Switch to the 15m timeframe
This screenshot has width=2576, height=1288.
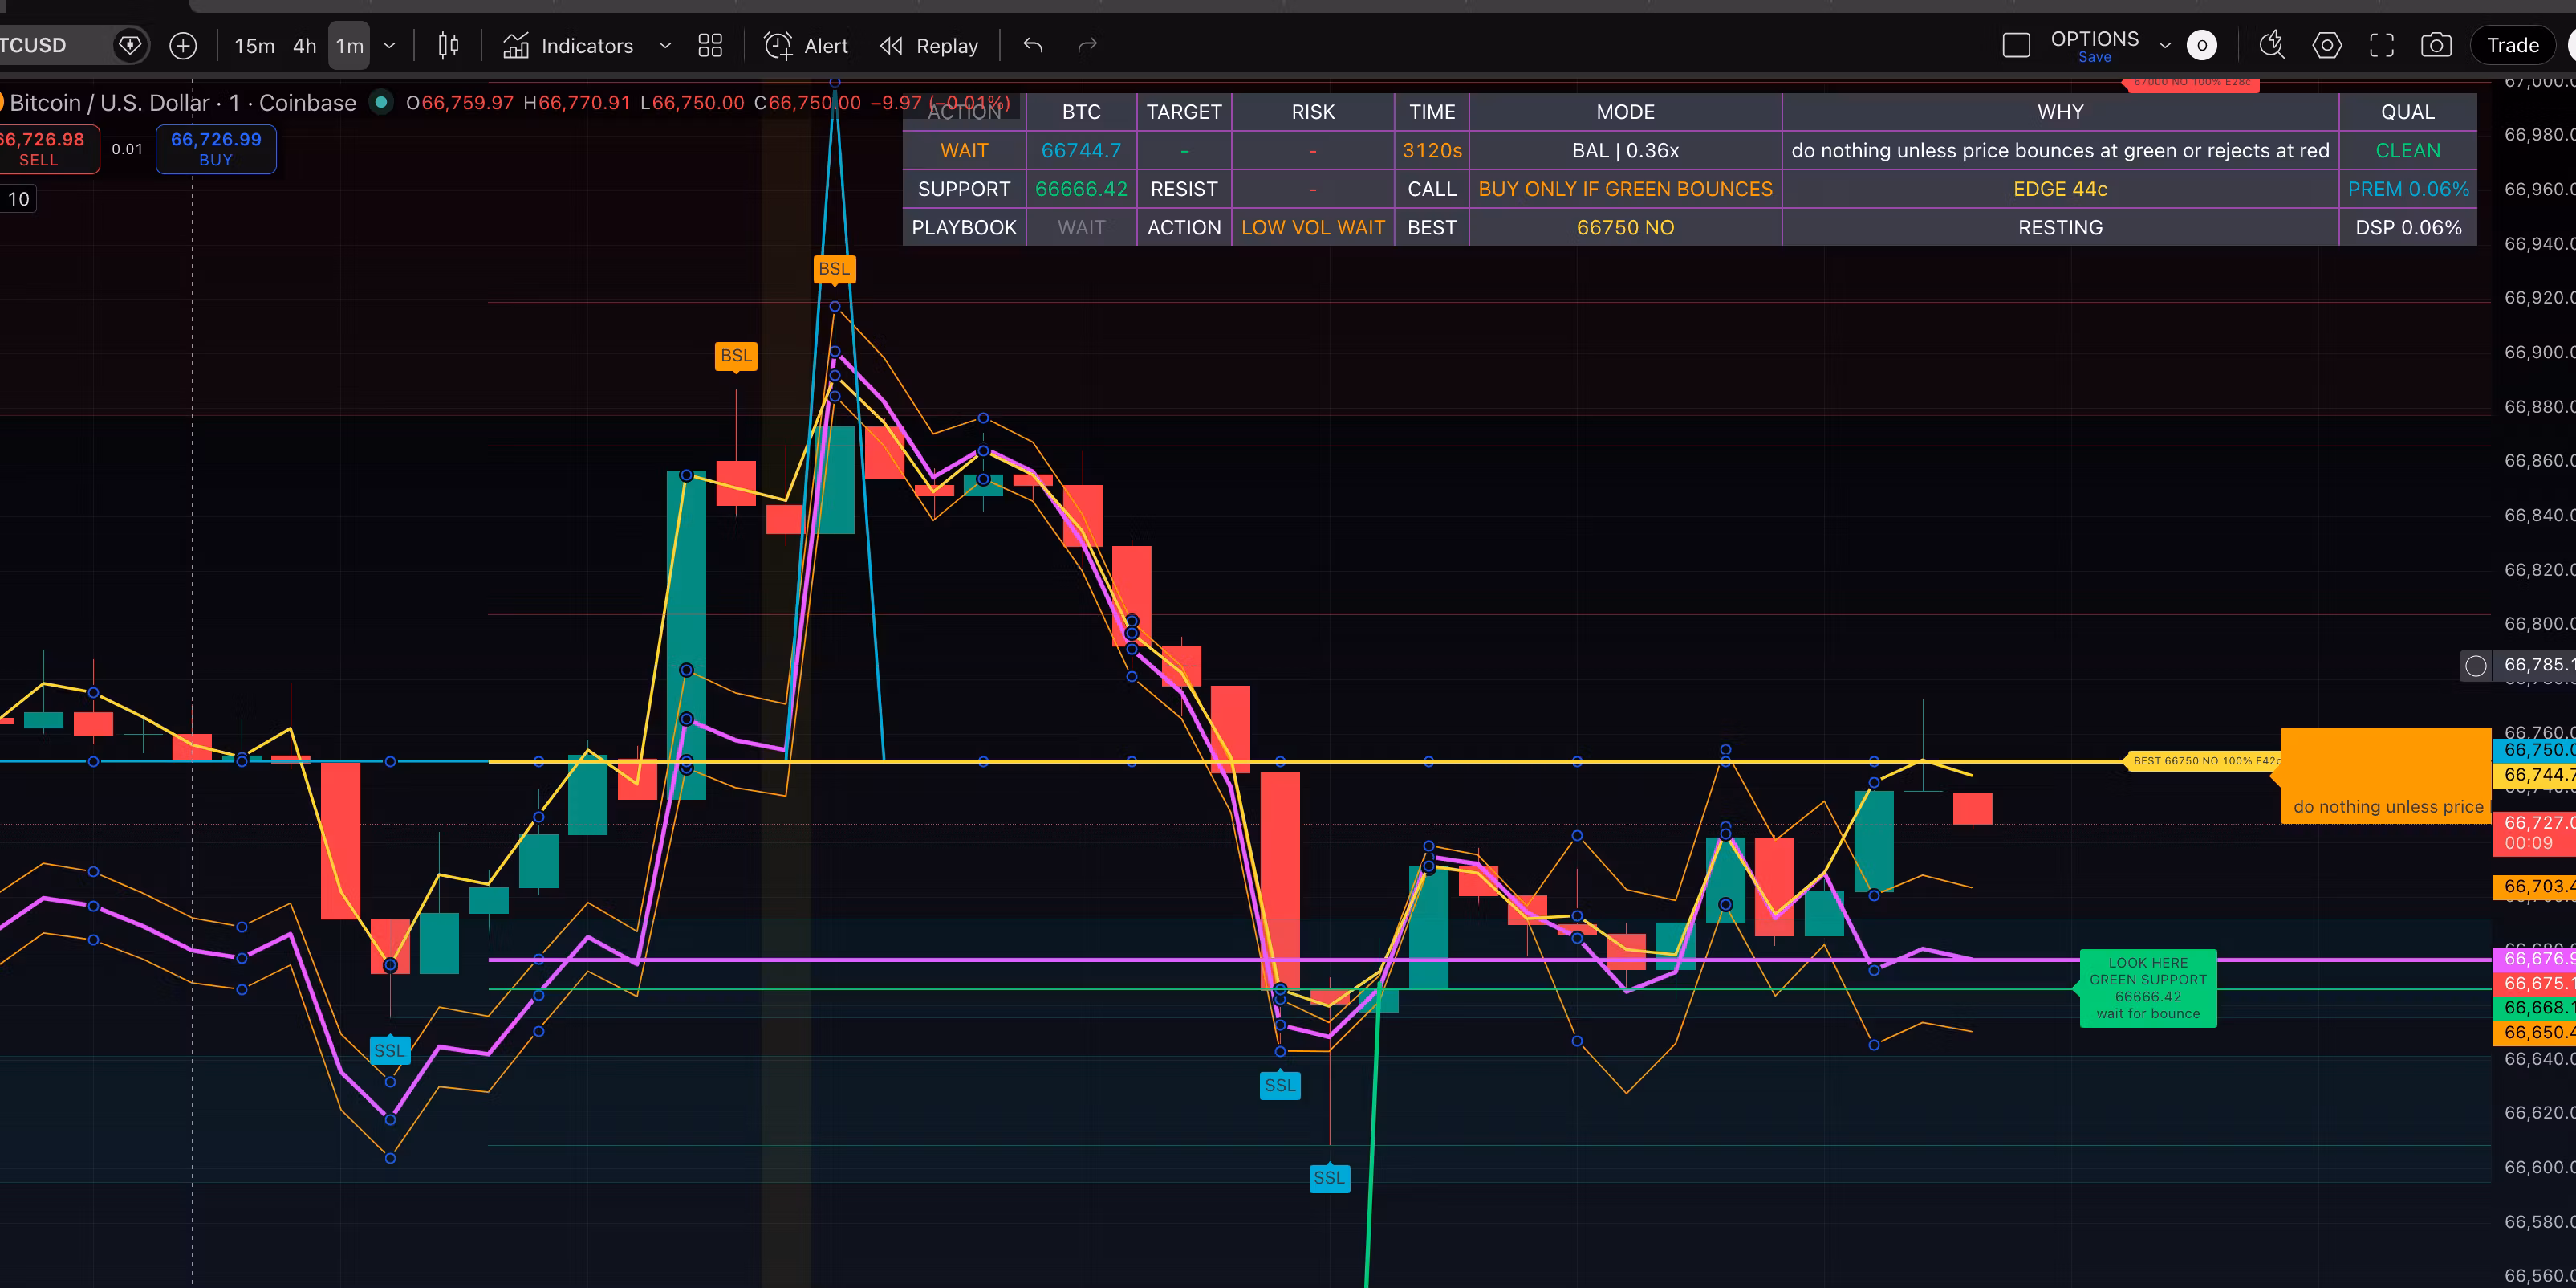pos(254,45)
